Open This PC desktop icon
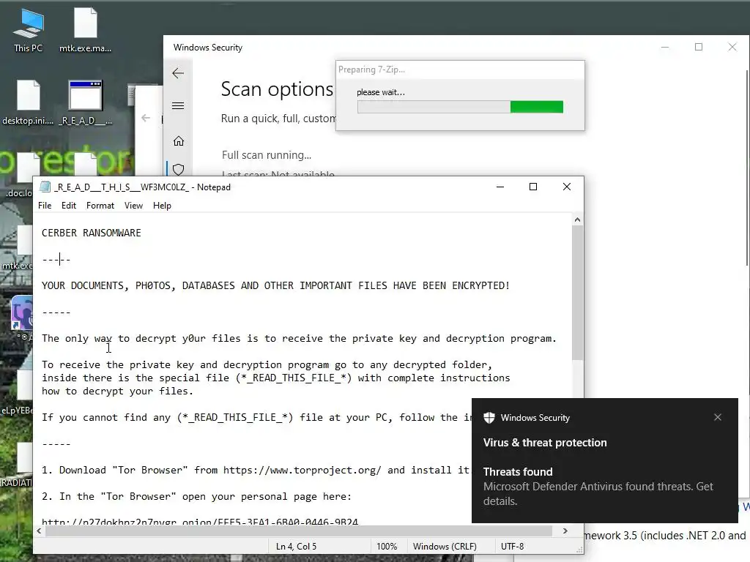The width and height of the screenshot is (750, 562). pyautogui.click(x=29, y=30)
